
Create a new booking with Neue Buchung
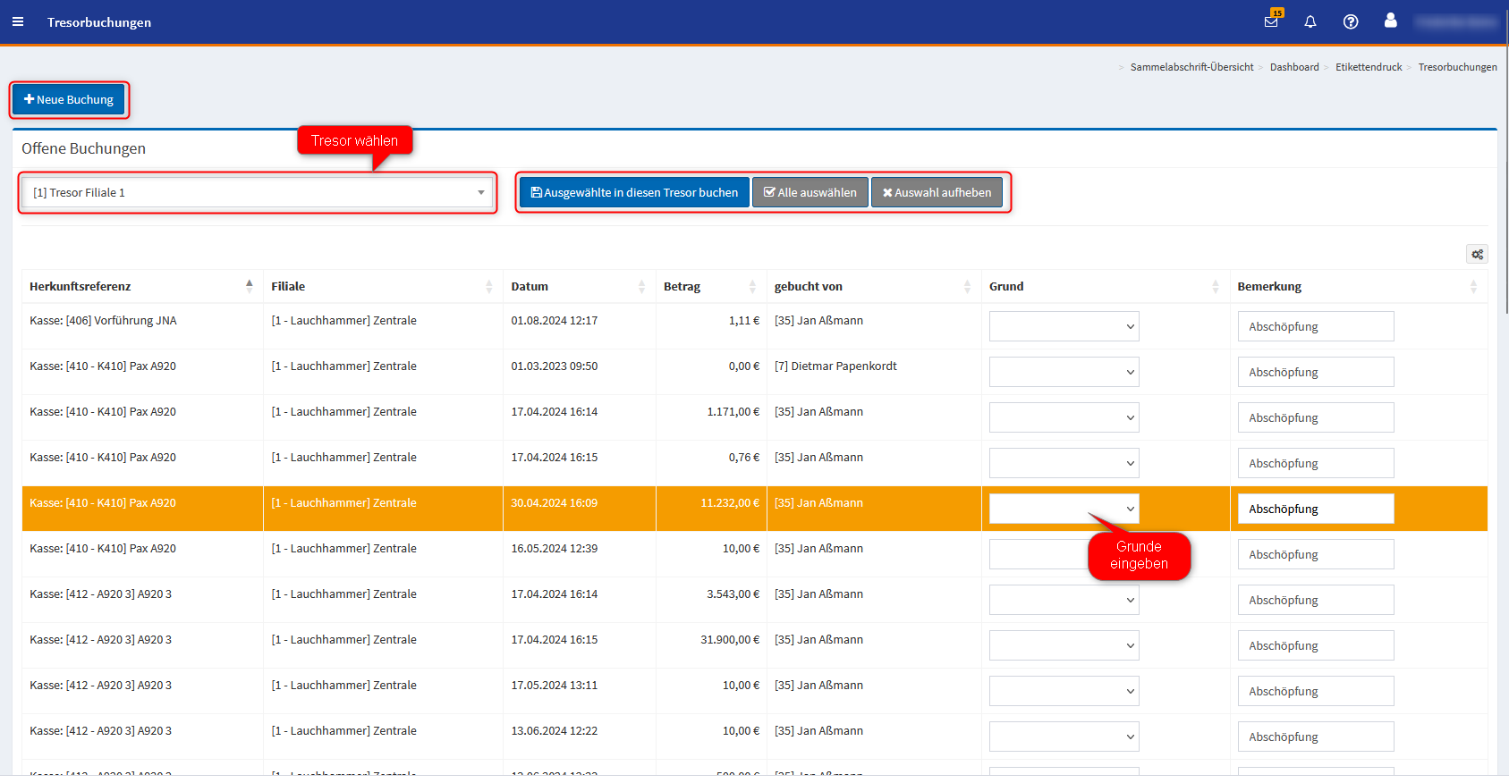69,100
